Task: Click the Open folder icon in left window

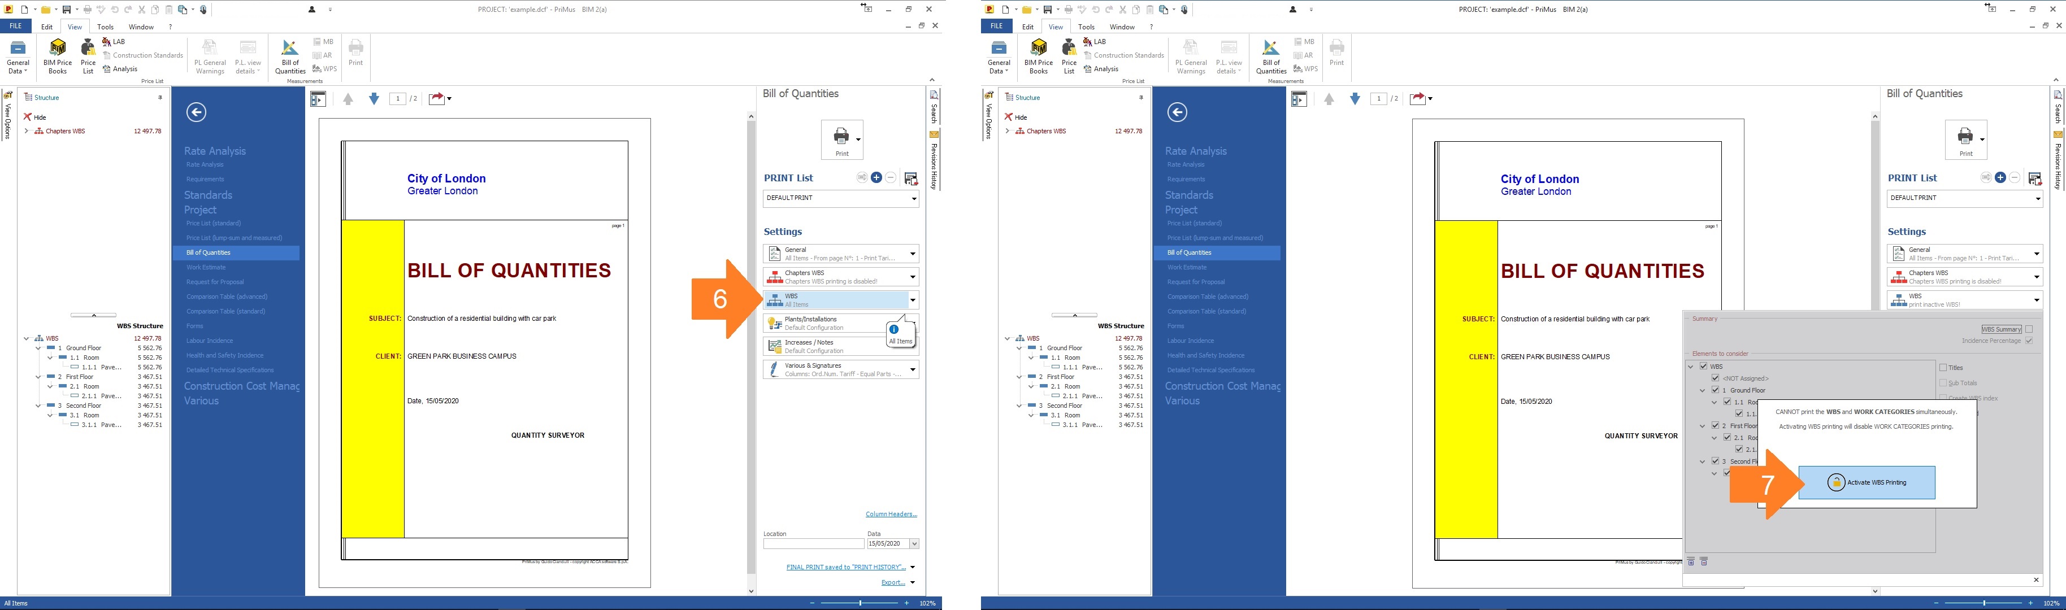Action: click(x=46, y=10)
